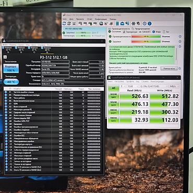Switch to the Инфо tab in Hard Disk Sentinel
The image size is (193, 193).
[157, 32]
